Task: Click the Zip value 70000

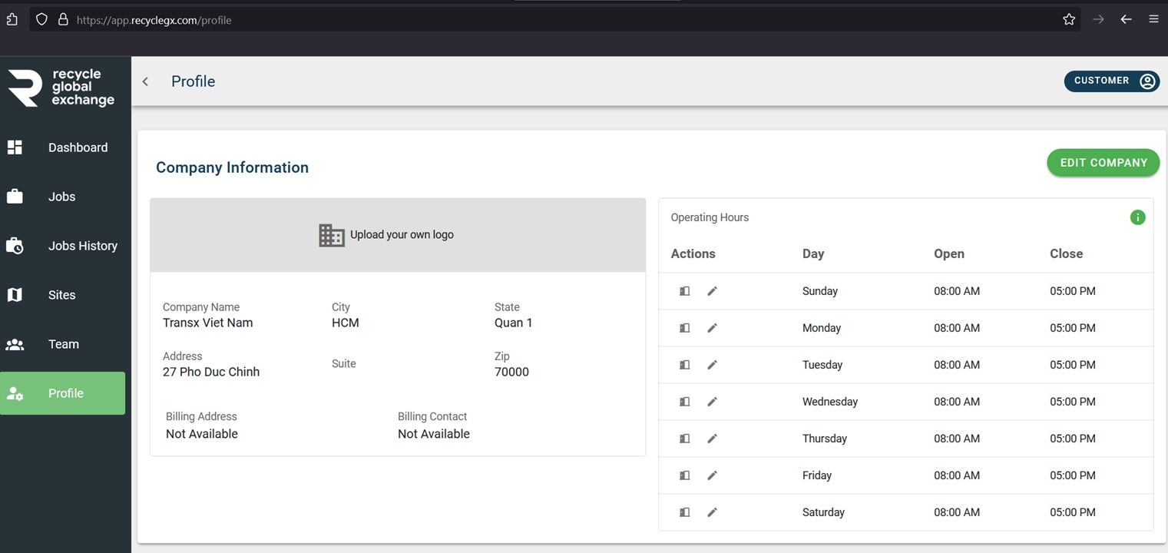Action: pyautogui.click(x=511, y=372)
